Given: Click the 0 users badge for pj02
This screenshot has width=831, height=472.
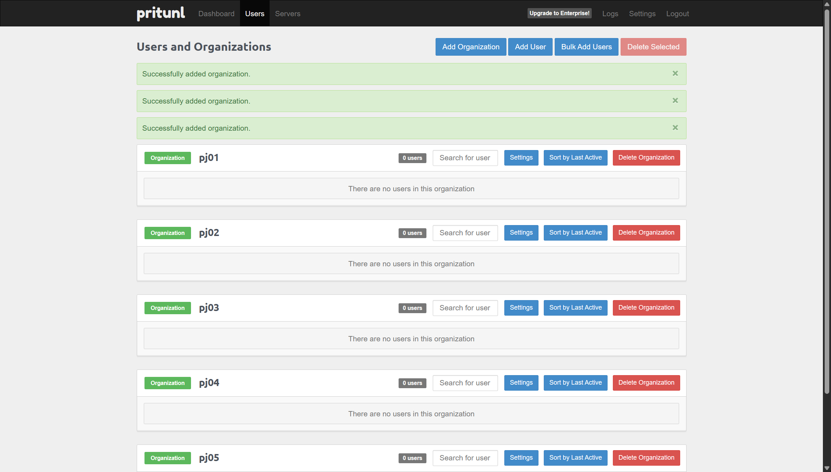Looking at the screenshot, I should (412, 233).
